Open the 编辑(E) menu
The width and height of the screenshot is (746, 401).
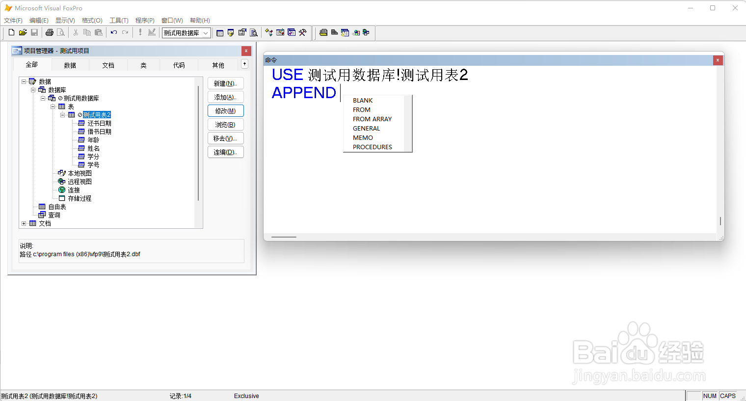coord(39,20)
